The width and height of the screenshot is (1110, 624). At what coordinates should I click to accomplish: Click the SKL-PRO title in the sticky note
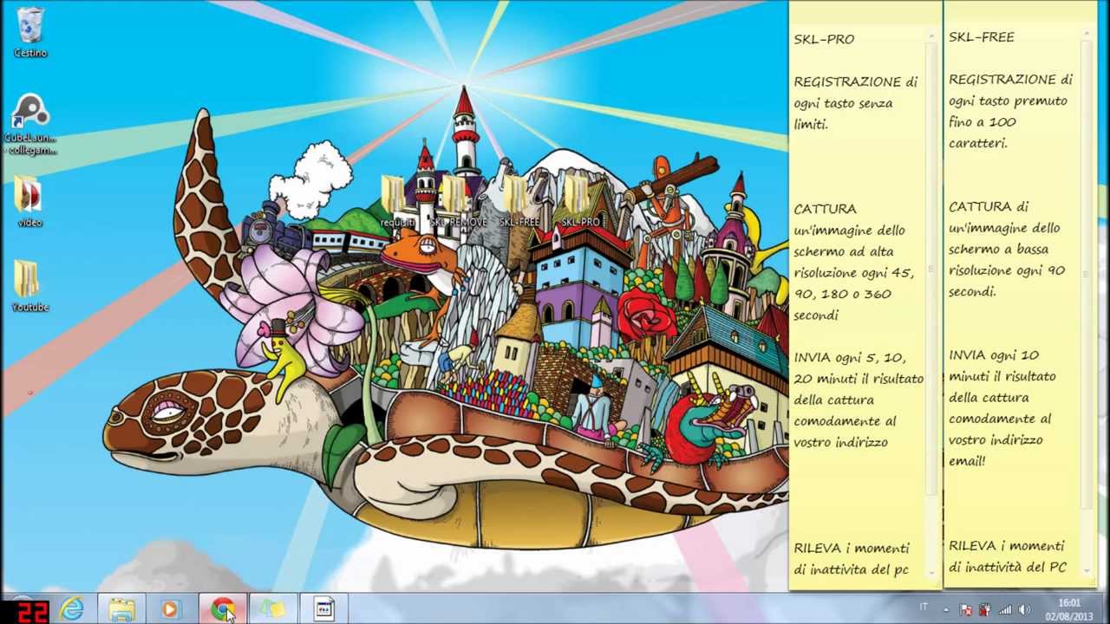[x=824, y=39]
